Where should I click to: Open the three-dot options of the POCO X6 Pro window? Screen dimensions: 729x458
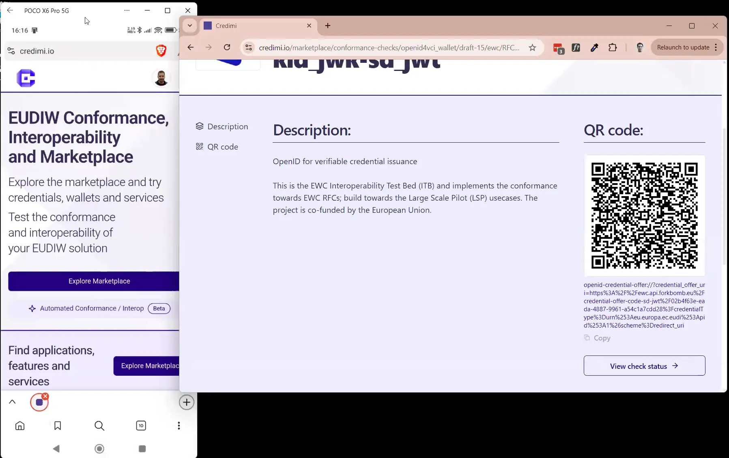[x=127, y=11]
